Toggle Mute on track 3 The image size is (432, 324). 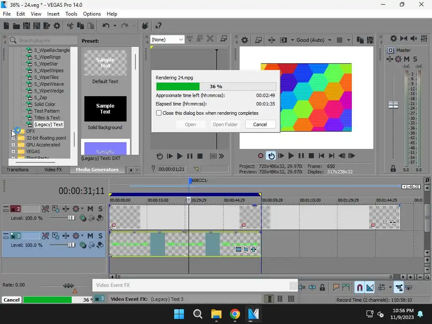(x=90, y=236)
